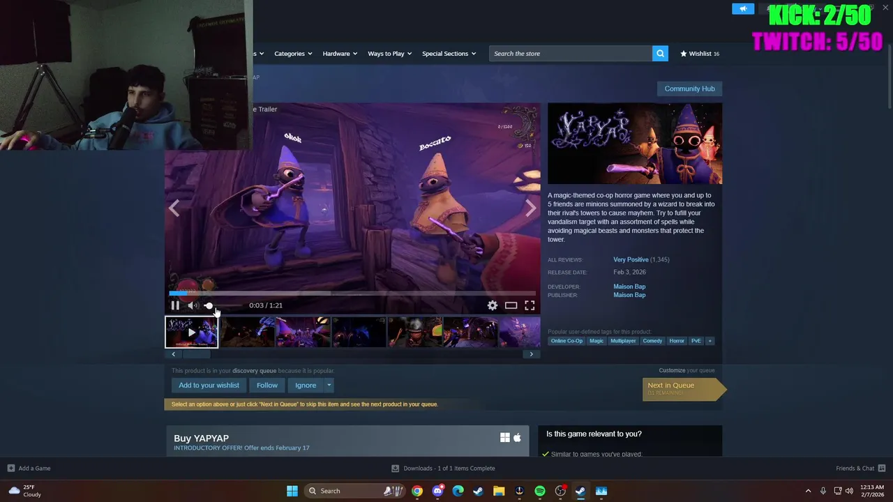Image resolution: width=893 pixels, height=502 pixels.
Task: Click the plus tag button
Action: click(710, 341)
